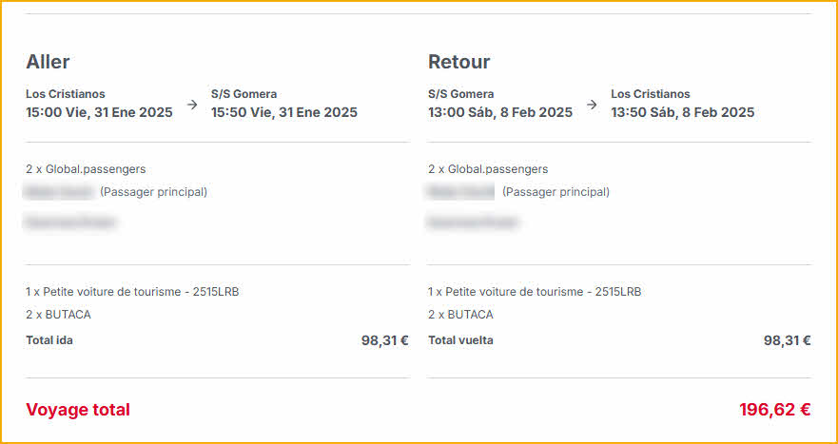The width and height of the screenshot is (838, 444).
Task: Click the Passager principal label under Retour
Action: pyautogui.click(x=555, y=192)
